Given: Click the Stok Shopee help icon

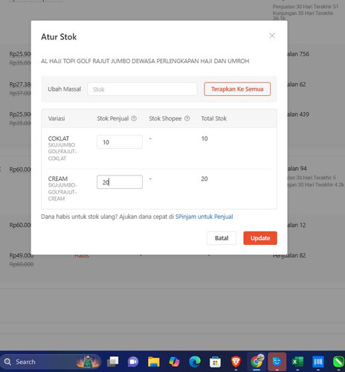Looking at the screenshot, I should [x=187, y=118].
